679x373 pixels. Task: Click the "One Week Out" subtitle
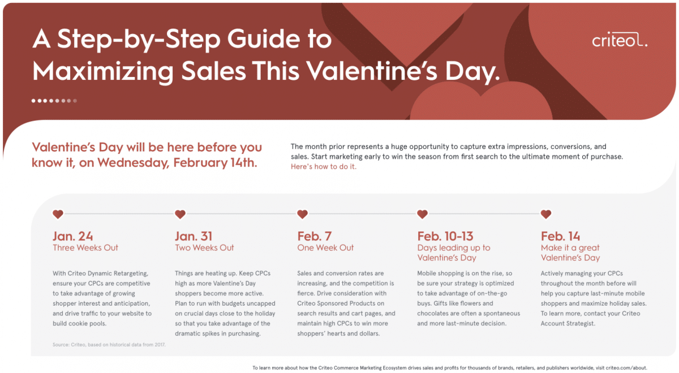[x=325, y=248]
